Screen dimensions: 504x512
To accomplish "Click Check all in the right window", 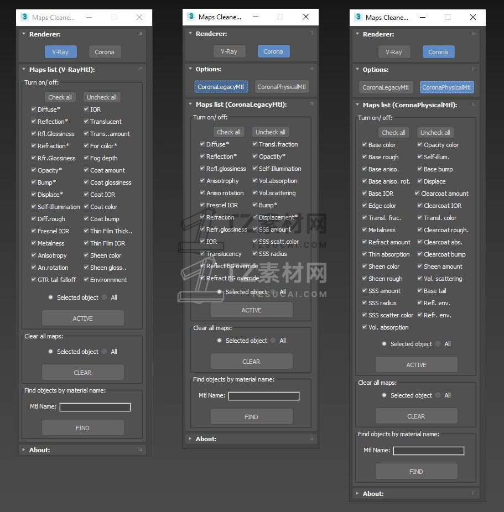I will pos(393,133).
